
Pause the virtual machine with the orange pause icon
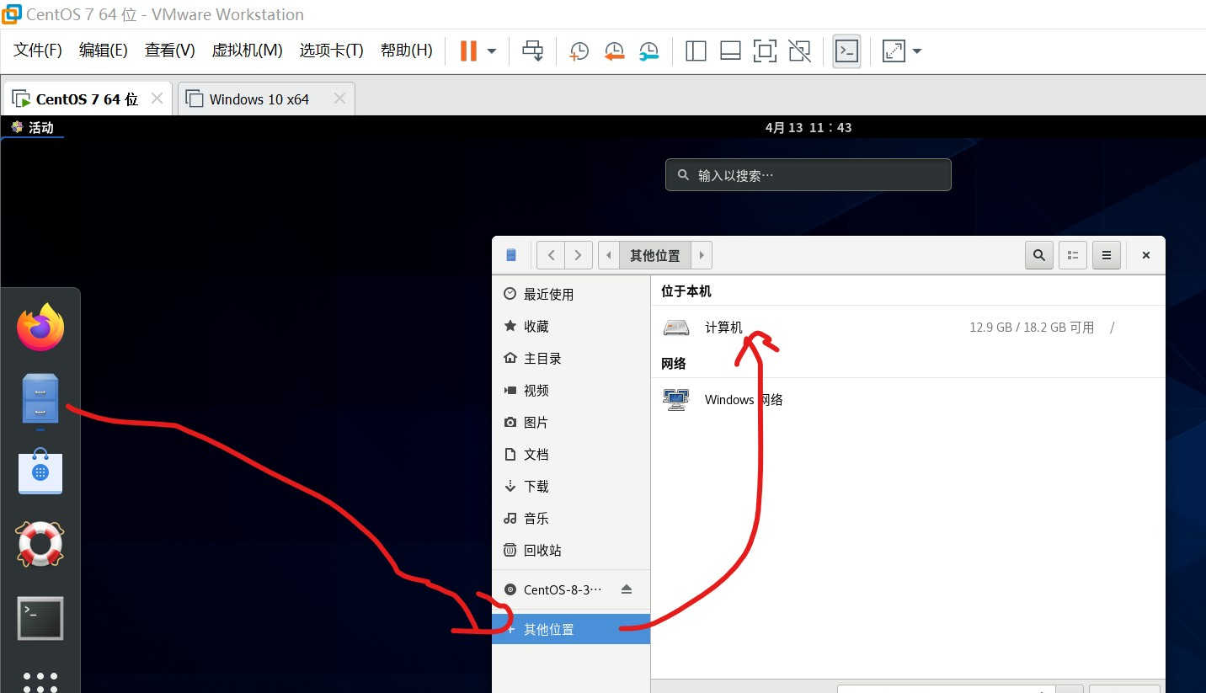click(x=468, y=51)
